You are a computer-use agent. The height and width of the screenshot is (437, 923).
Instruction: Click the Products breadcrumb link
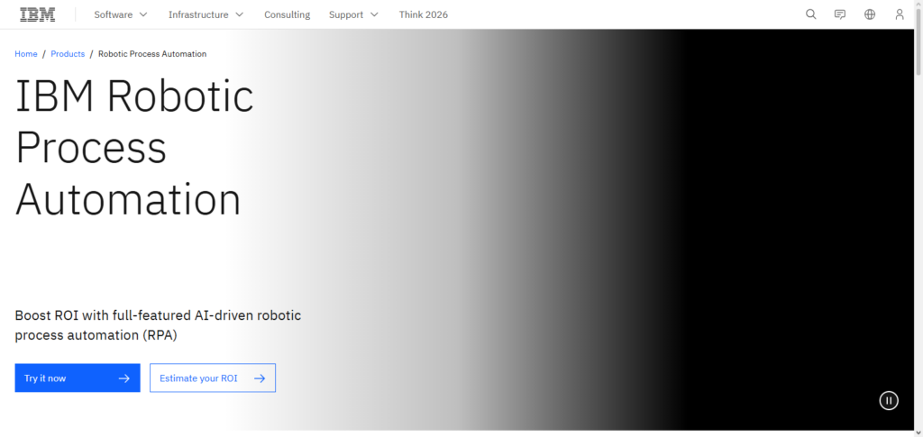(68, 54)
